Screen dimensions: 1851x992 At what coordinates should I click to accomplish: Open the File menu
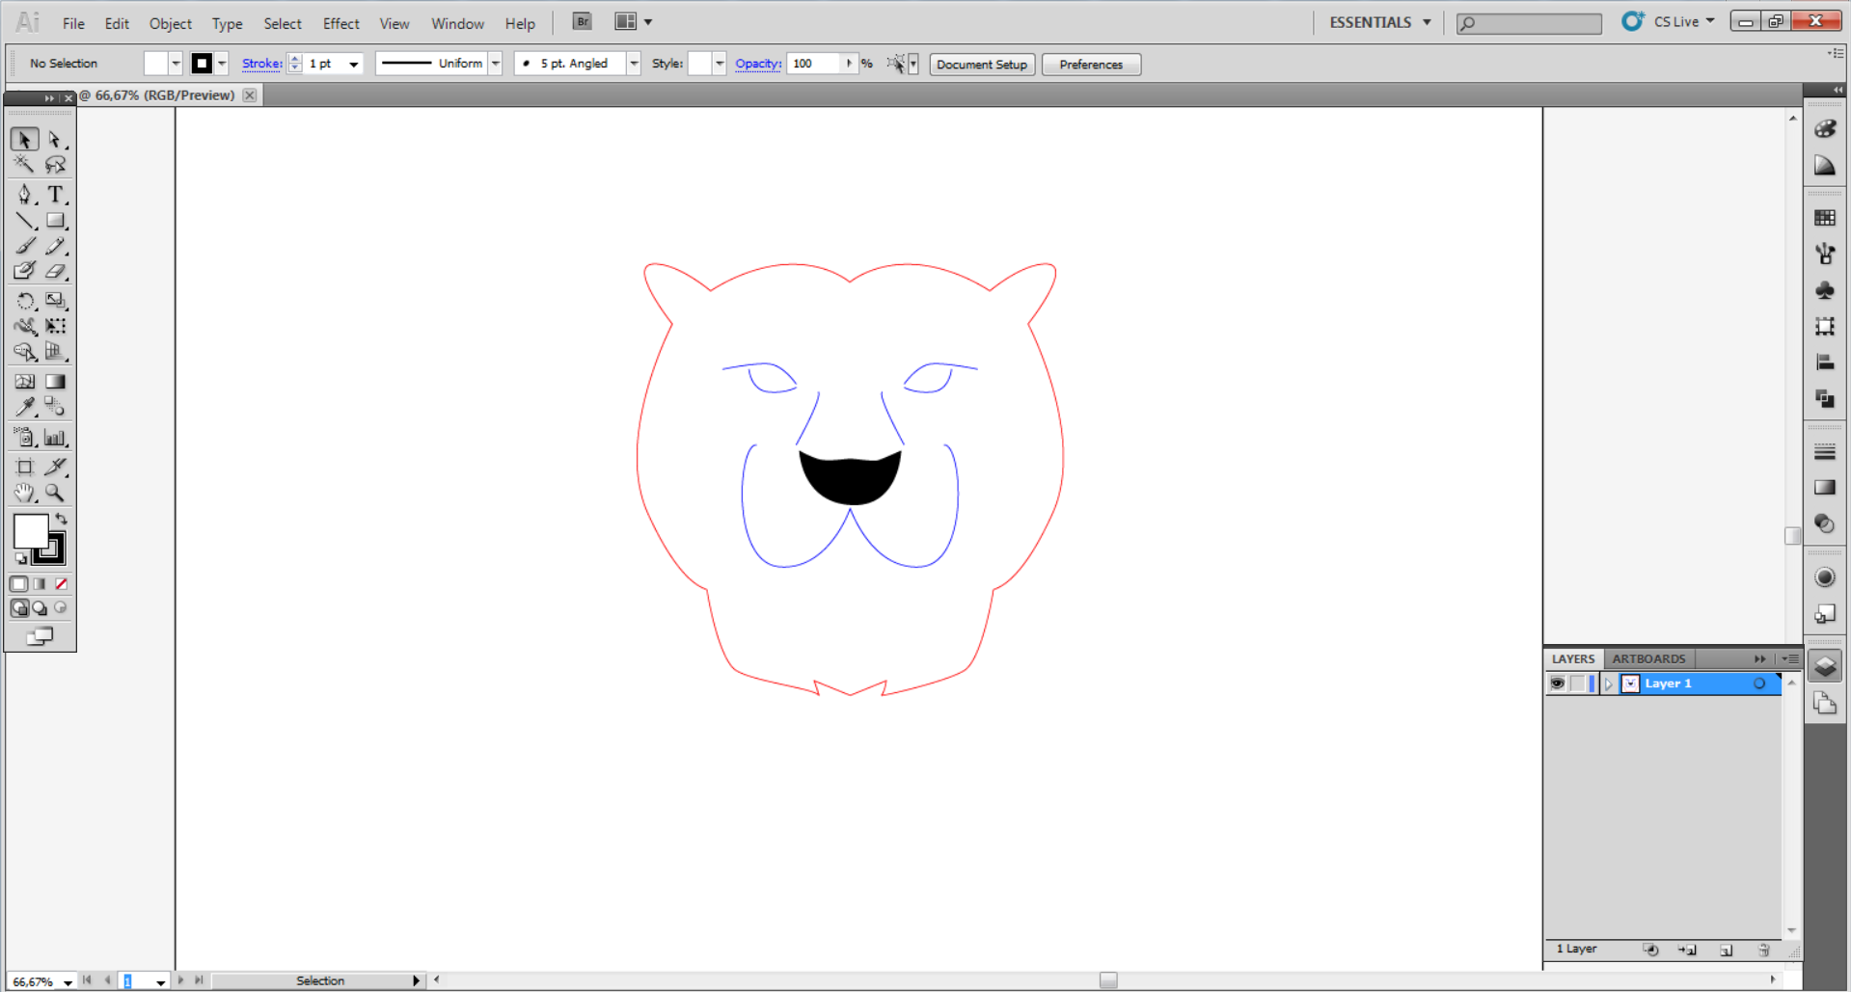(73, 23)
